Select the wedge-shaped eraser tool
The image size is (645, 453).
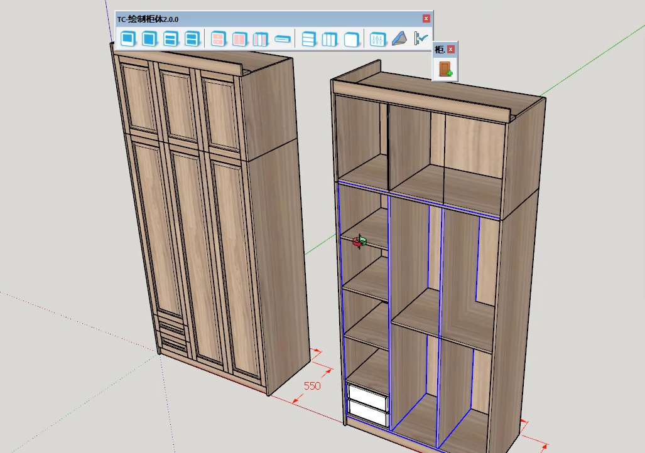(x=399, y=38)
